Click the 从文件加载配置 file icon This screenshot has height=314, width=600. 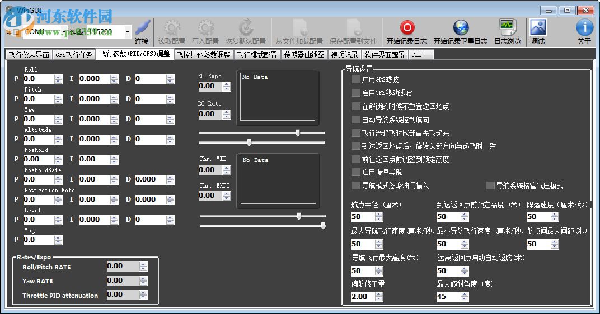(x=300, y=28)
